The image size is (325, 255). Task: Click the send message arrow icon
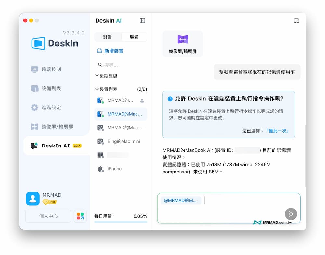coord(291,214)
